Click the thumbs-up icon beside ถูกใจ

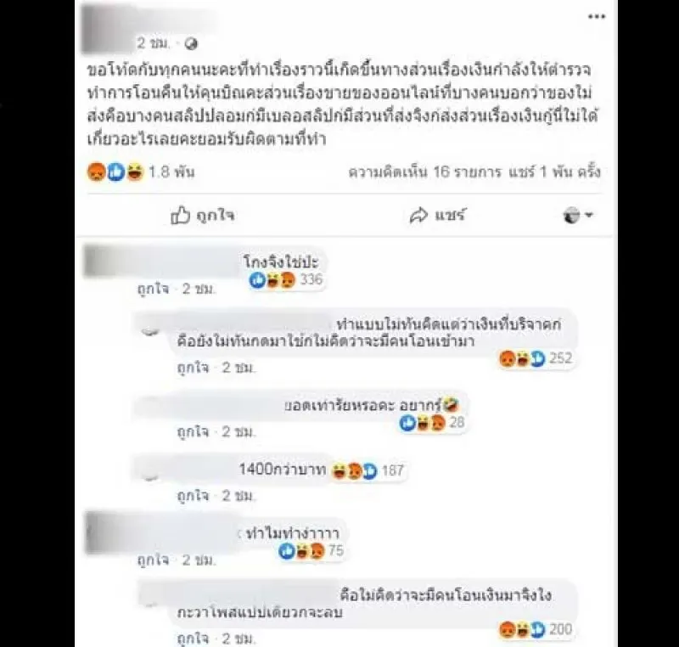click(x=180, y=215)
